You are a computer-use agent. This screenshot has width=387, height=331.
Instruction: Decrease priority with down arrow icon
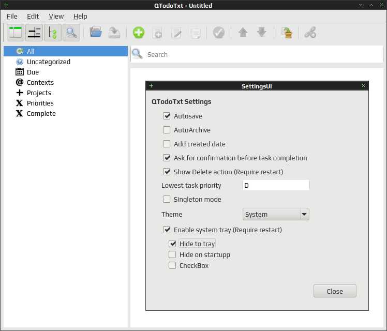tap(262, 33)
